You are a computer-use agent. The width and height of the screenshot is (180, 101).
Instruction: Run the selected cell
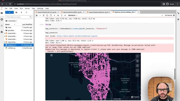click(54, 15)
